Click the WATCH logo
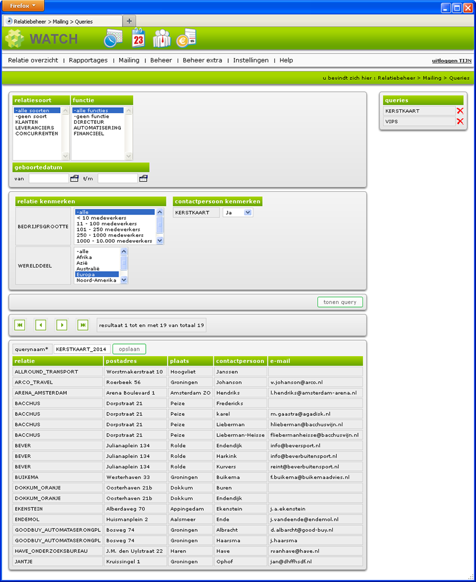Screen dimensions: 476x582 (42, 38)
